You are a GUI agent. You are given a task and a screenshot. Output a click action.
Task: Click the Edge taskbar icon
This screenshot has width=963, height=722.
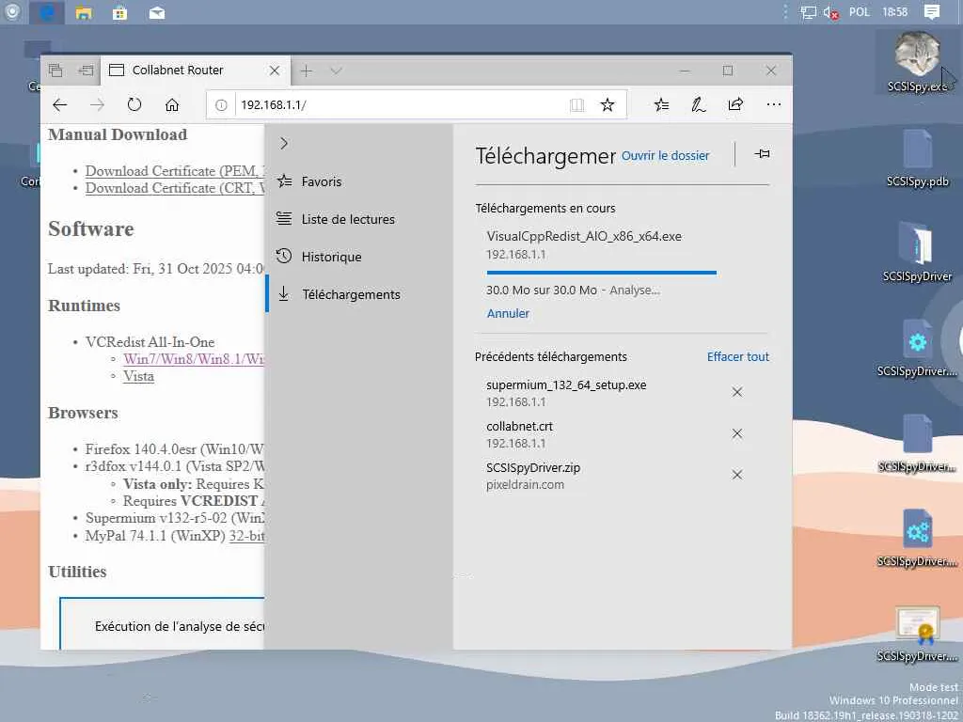coord(47,12)
